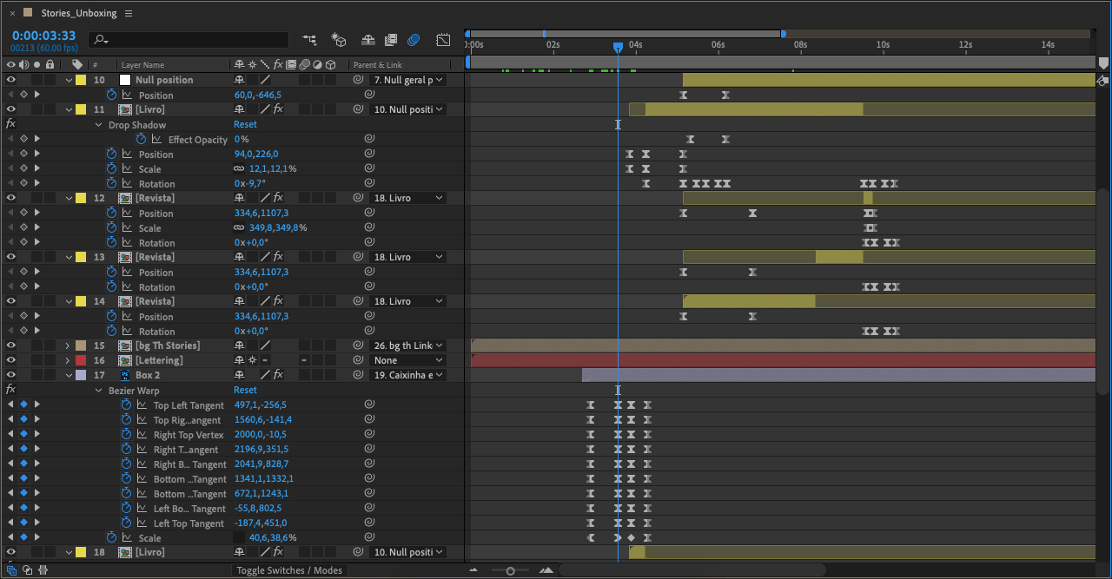Close the Stories_Unboxing tab
The height and width of the screenshot is (579, 1112).
[x=12, y=14]
